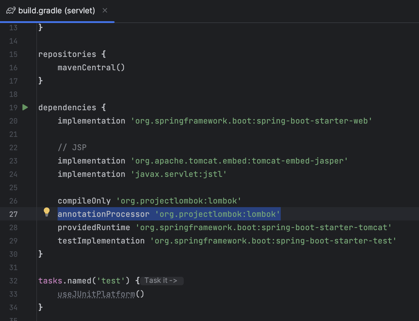Click the 'implementation' keyword on line 24
Screen dimensions: 419x321
[x=92, y=174]
